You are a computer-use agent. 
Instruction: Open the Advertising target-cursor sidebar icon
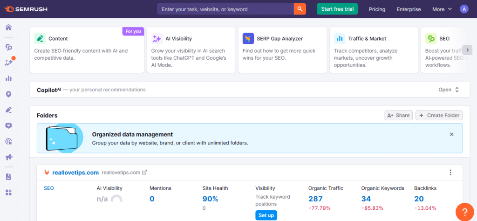pyautogui.click(x=8, y=141)
